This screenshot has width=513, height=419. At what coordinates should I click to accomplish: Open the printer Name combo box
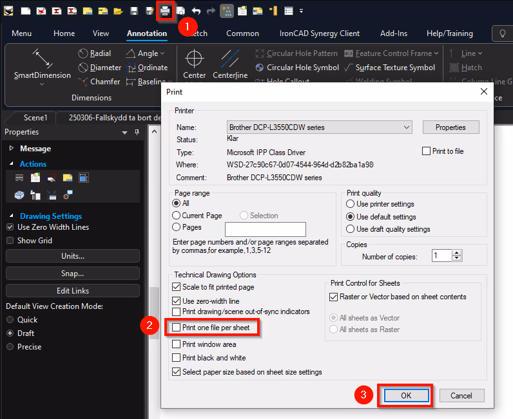319,127
